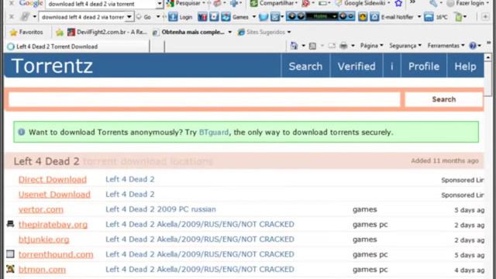Open the Google toolbar wrench settings icon
This screenshot has height=279, width=496.
(433, 3)
